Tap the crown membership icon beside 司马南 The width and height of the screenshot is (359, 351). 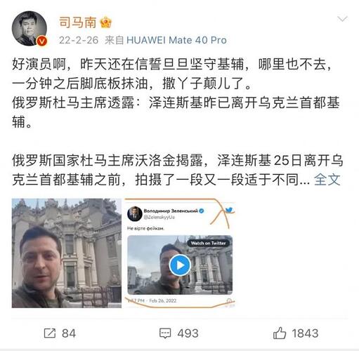click(x=105, y=22)
